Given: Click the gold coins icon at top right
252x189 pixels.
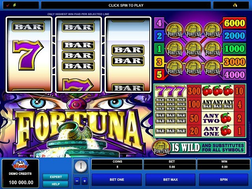Looking at the screenshot, I should click(x=235, y=5).
